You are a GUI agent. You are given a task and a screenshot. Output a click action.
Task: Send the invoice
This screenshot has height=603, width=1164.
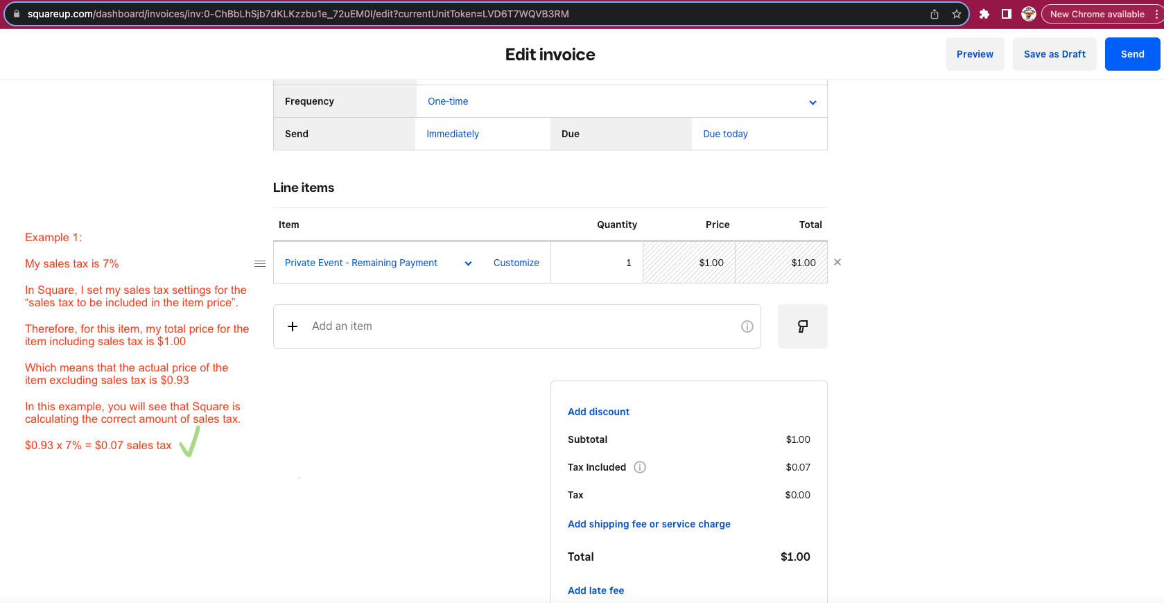1132,54
